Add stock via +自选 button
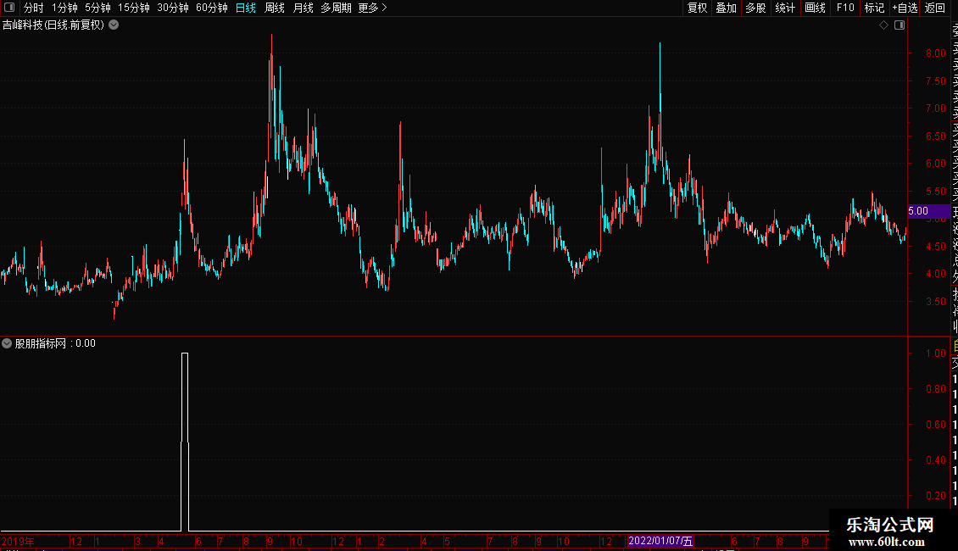This screenshot has height=551, width=958. pos(905,8)
